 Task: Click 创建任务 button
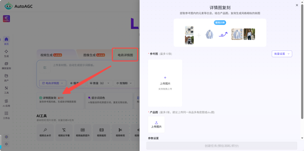[222, 146]
